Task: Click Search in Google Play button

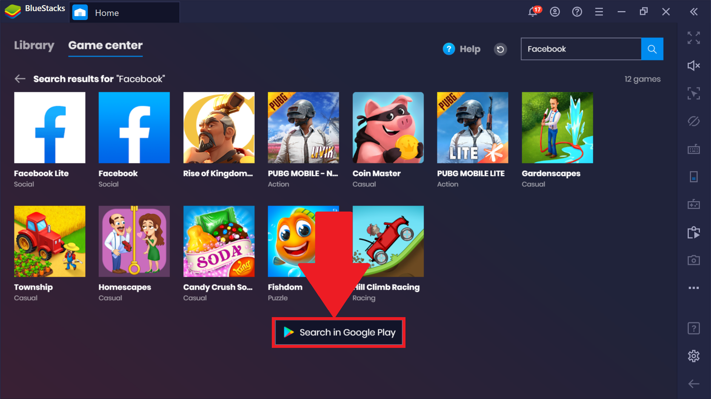Action: pyautogui.click(x=339, y=332)
